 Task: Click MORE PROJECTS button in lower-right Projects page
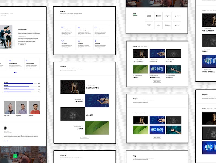point(157,137)
